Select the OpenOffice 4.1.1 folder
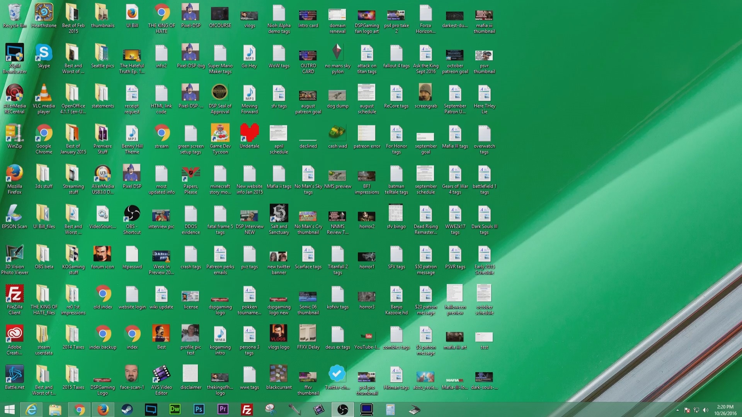This screenshot has width=742, height=417. coord(73,99)
